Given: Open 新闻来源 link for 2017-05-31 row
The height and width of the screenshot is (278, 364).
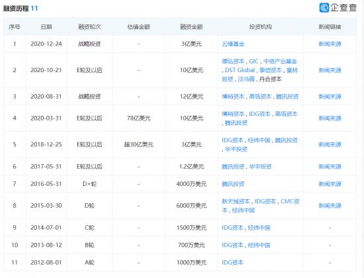Looking at the screenshot, I should [330, 167].
